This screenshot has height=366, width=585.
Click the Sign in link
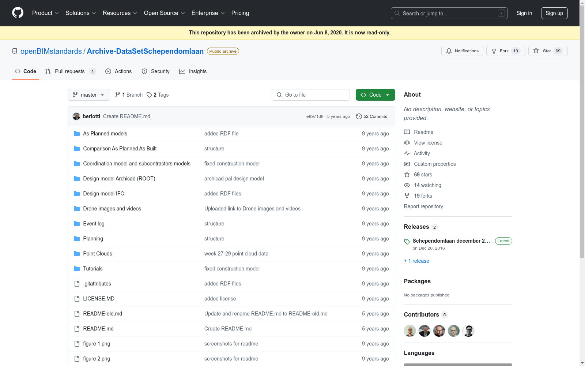524,13
